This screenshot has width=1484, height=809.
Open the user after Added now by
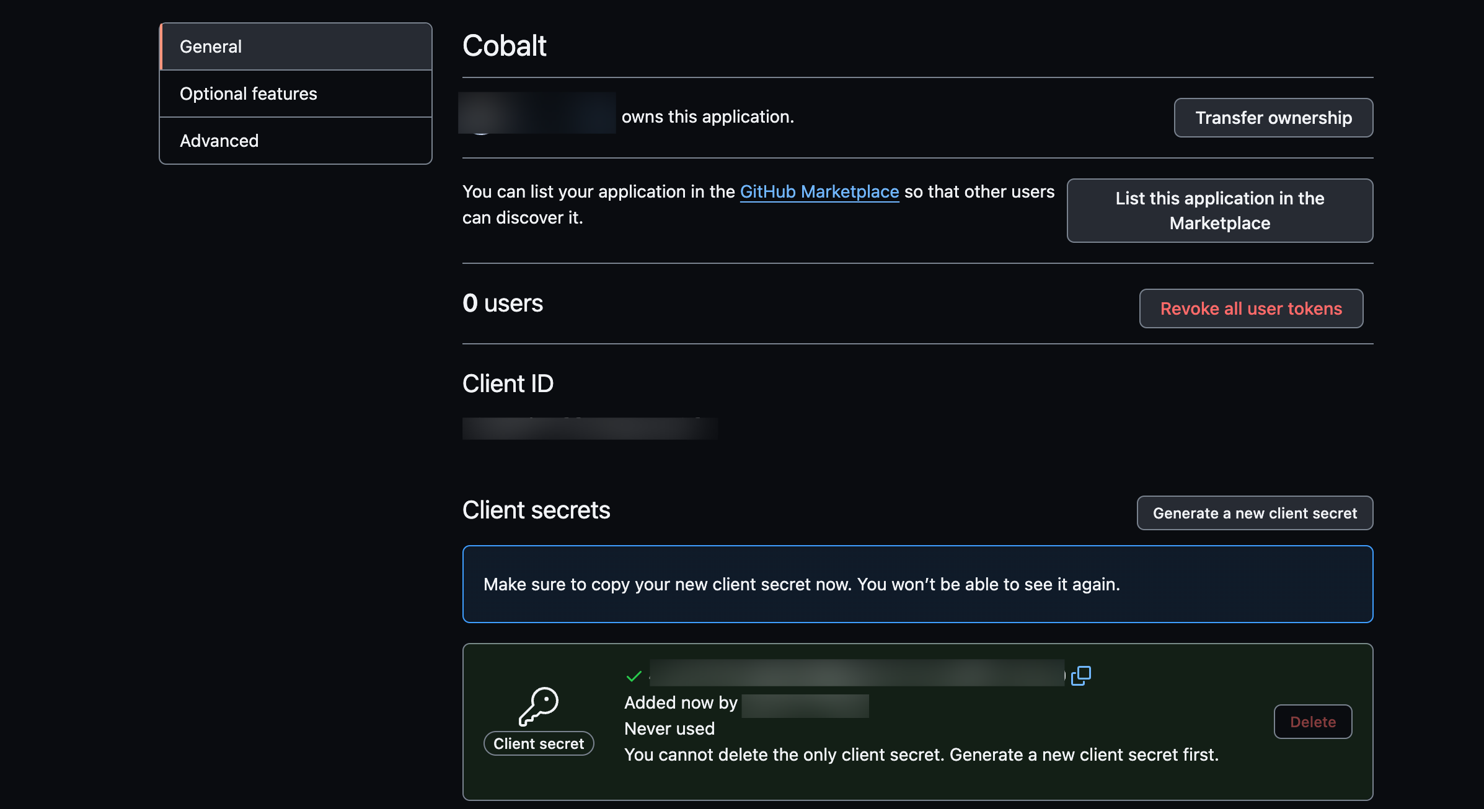coord(805,706)
